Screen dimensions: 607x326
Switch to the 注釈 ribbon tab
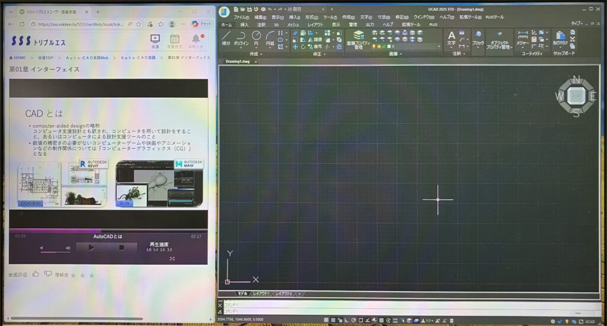pos(261,25)
